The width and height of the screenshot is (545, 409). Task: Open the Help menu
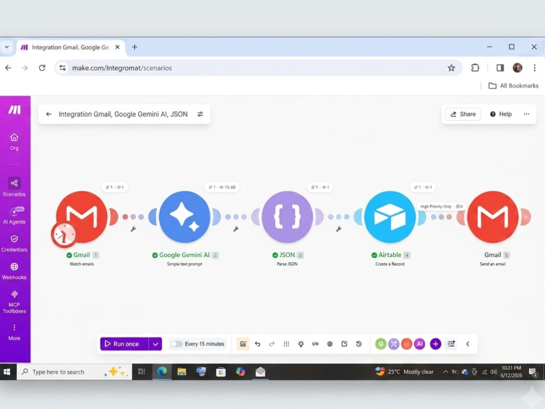[501, 114]
